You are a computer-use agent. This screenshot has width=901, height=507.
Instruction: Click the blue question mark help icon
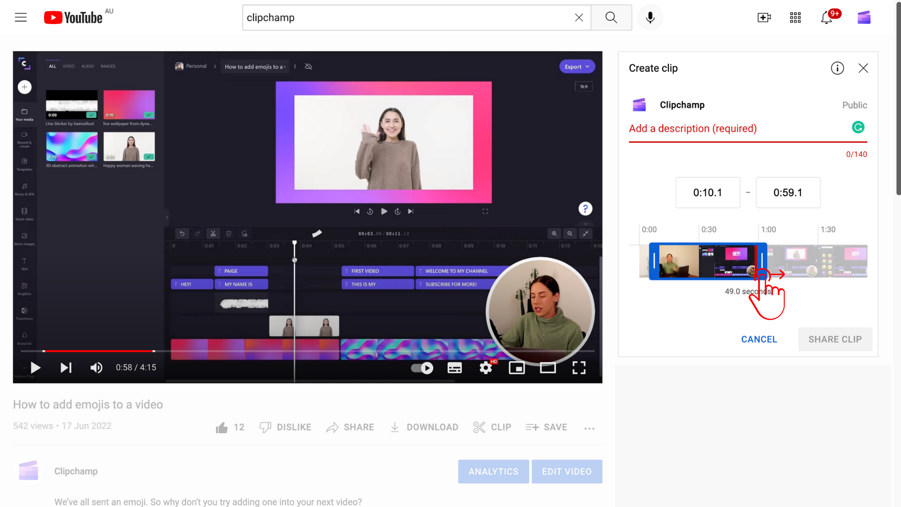click(585, 208)
